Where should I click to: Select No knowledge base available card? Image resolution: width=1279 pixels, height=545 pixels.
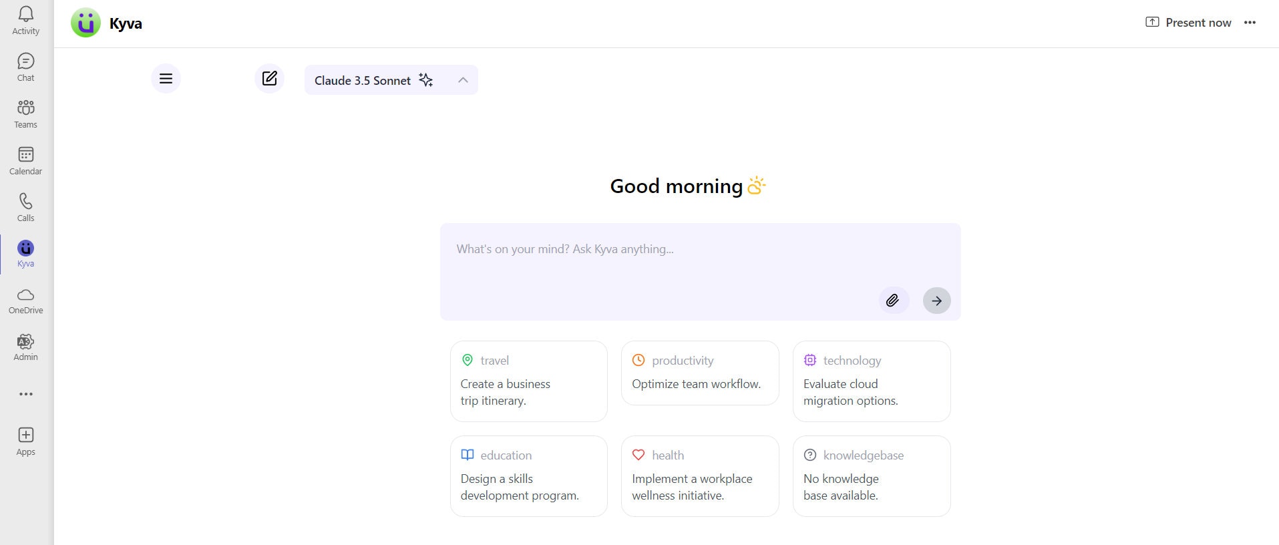tap(872, 476)
